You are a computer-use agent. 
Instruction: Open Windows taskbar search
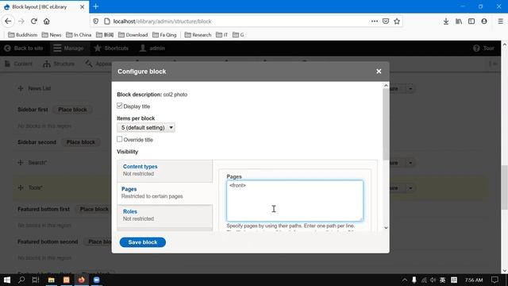21,280
